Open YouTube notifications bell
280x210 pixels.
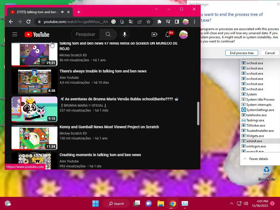[x=168, y=34]
